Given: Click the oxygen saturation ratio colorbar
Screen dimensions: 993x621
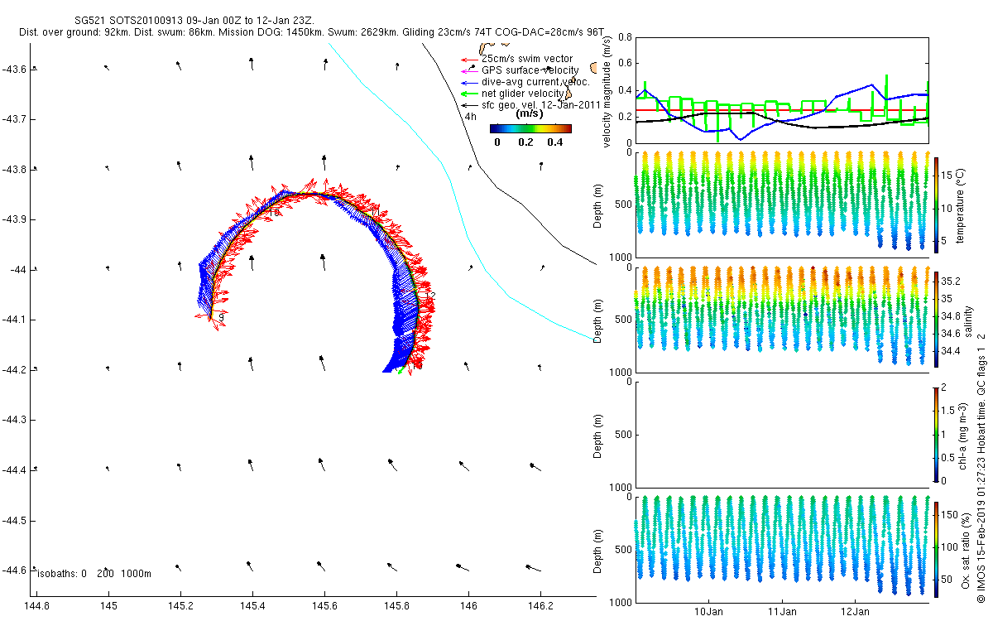Looking at the screenshot, I should click(x=937, y=548).
